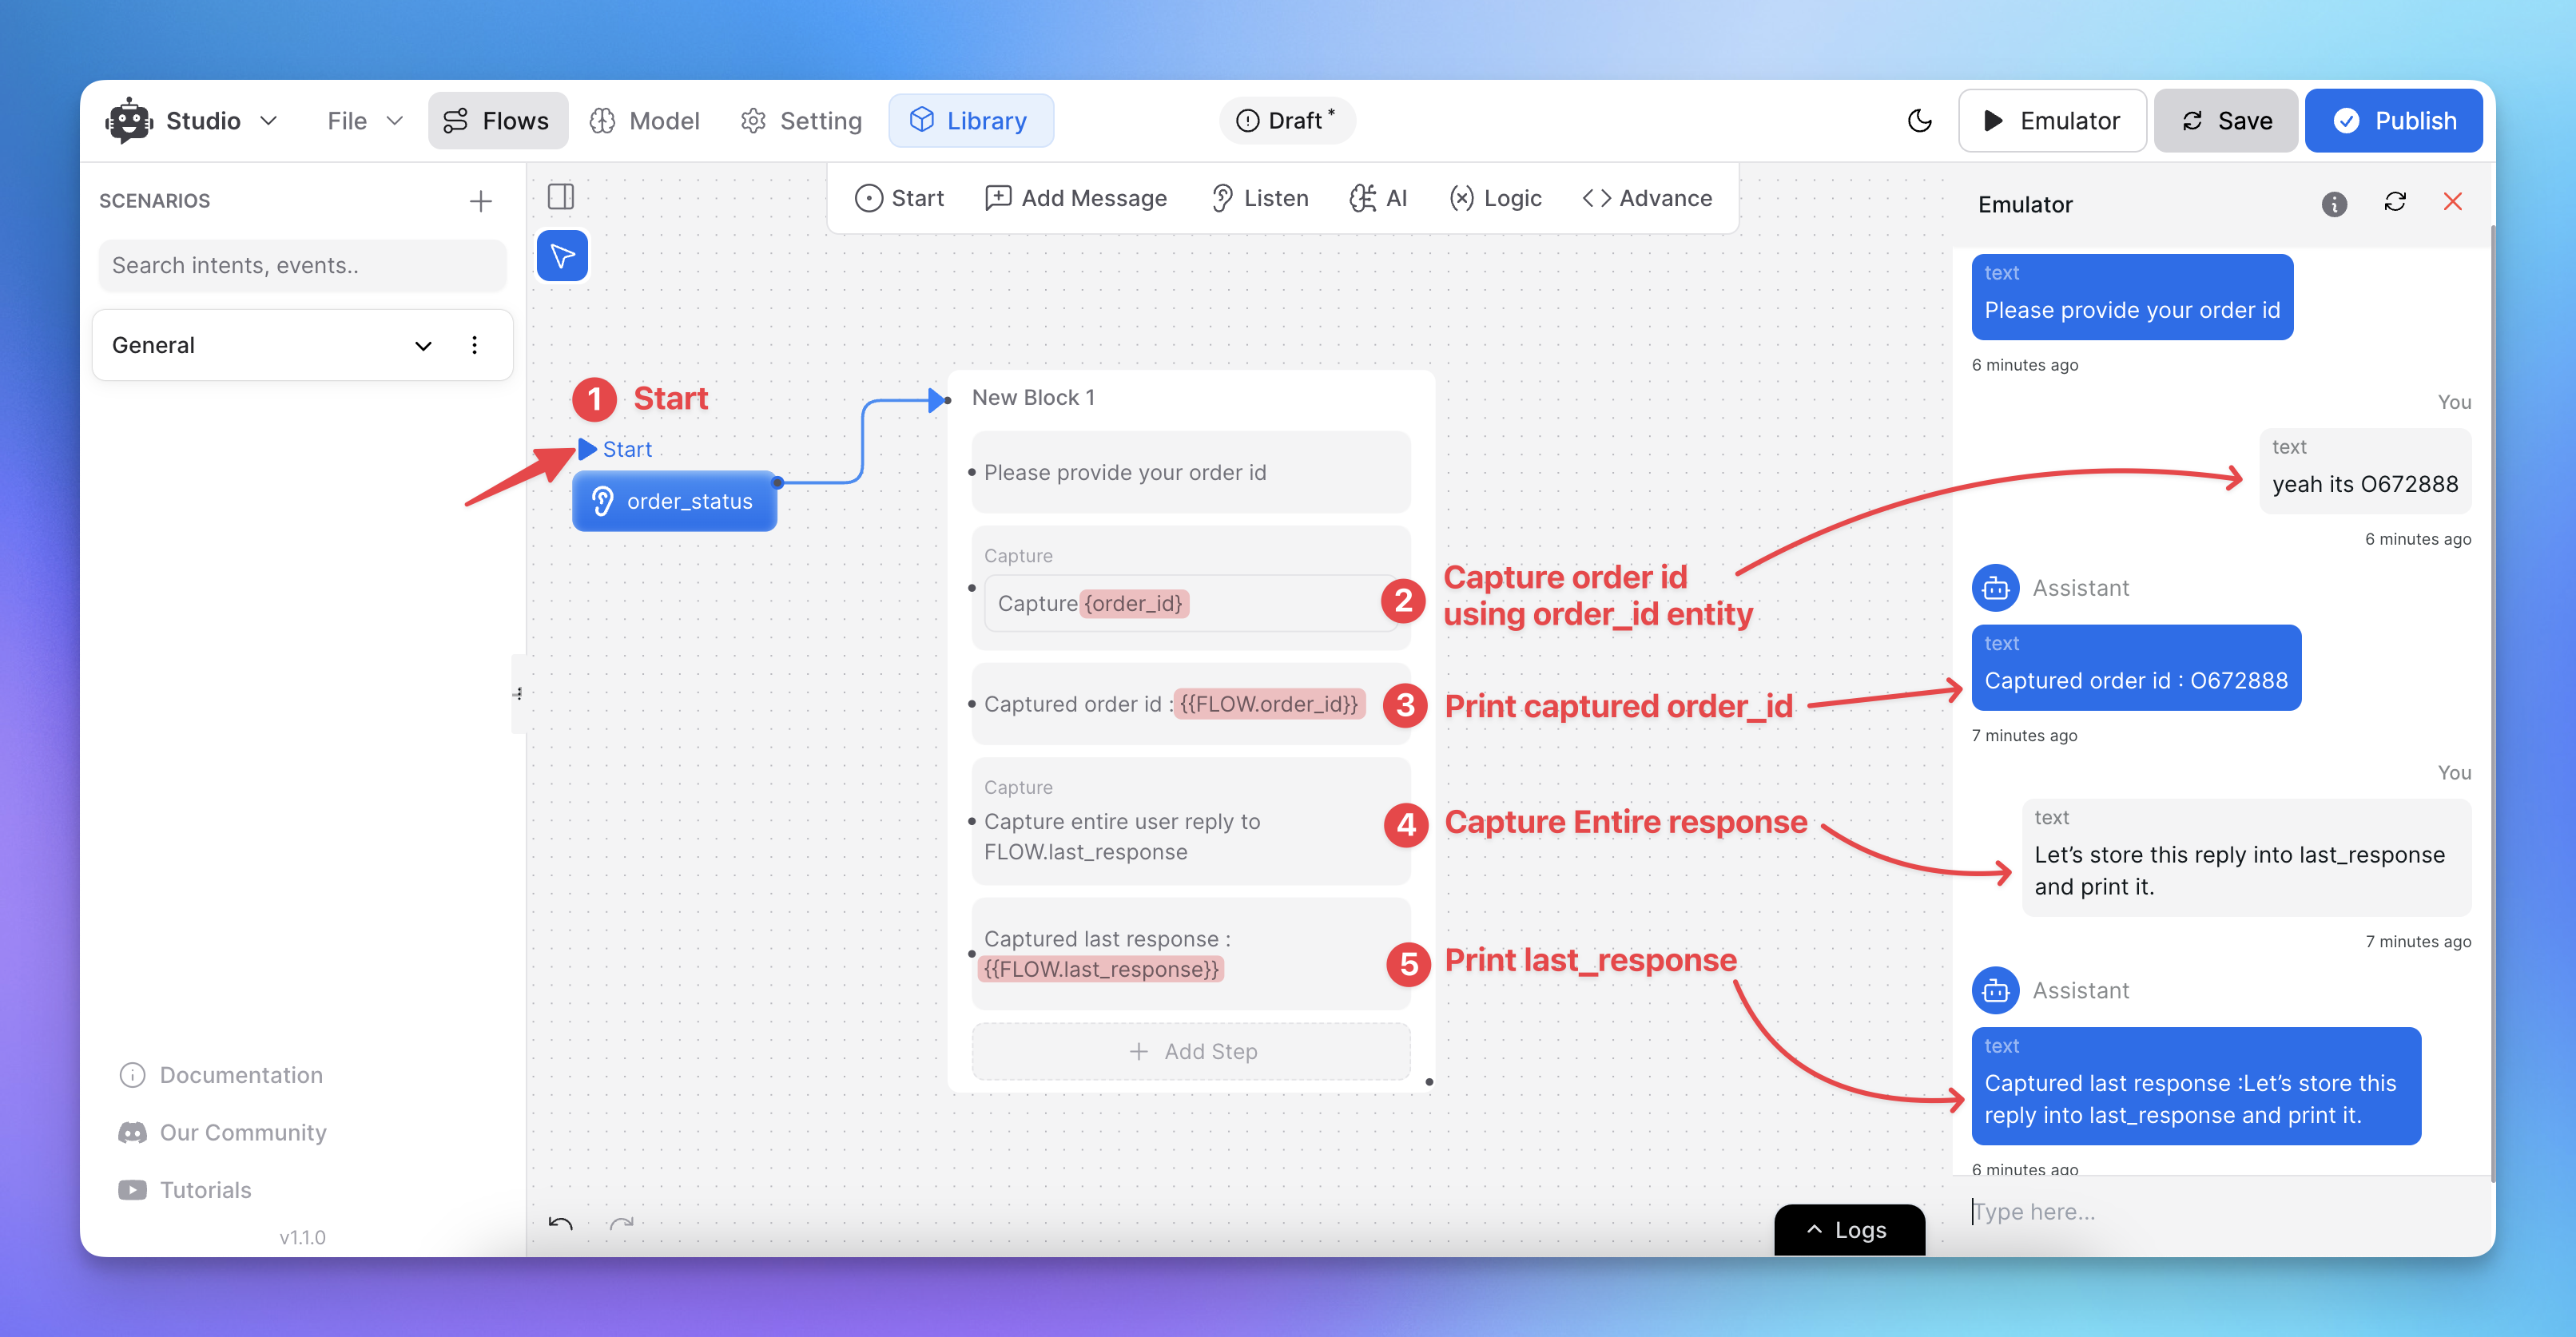Add a Start node from toolbar
Image resolution: width=2576 pixels, height=1337 pixels.
coord(899,198)
